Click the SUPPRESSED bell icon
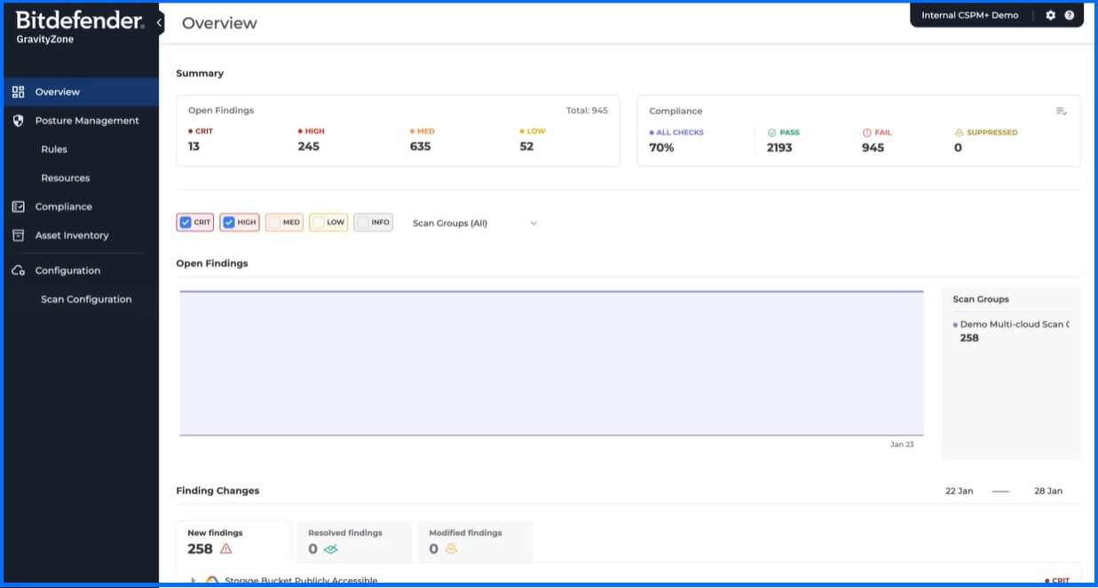 point(959,132)
